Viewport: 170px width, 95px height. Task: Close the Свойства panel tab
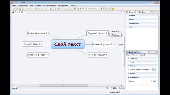[138, 52]
